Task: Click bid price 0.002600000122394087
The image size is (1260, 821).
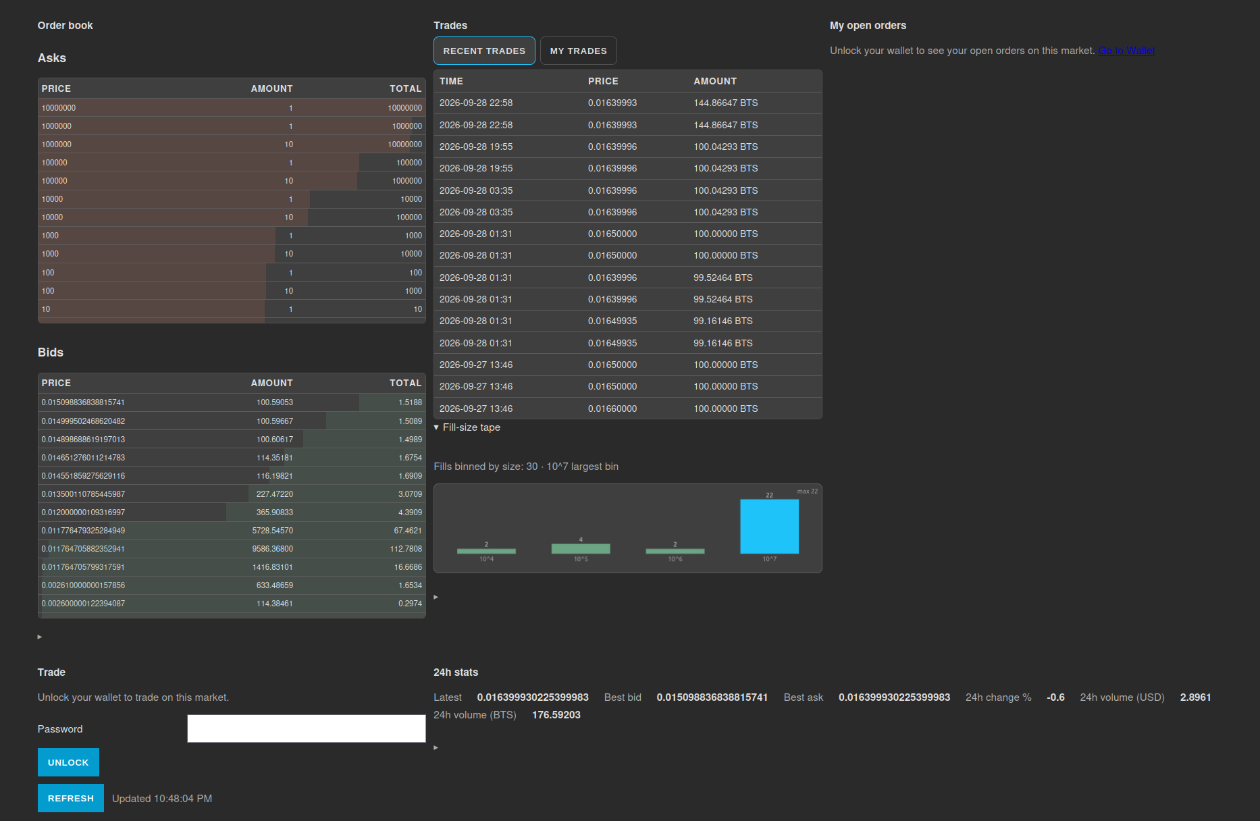Action: pyautogui.click(x=83, y=604)
